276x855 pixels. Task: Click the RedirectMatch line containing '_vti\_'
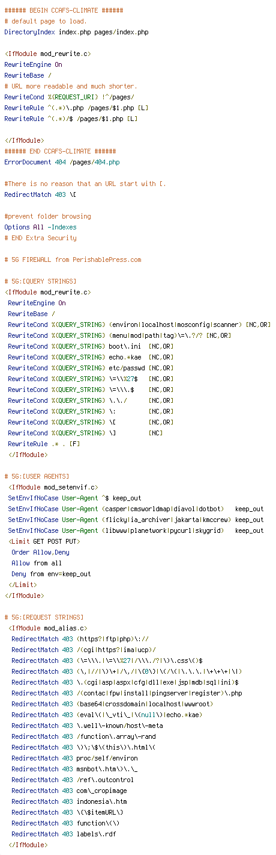point(107,715)
